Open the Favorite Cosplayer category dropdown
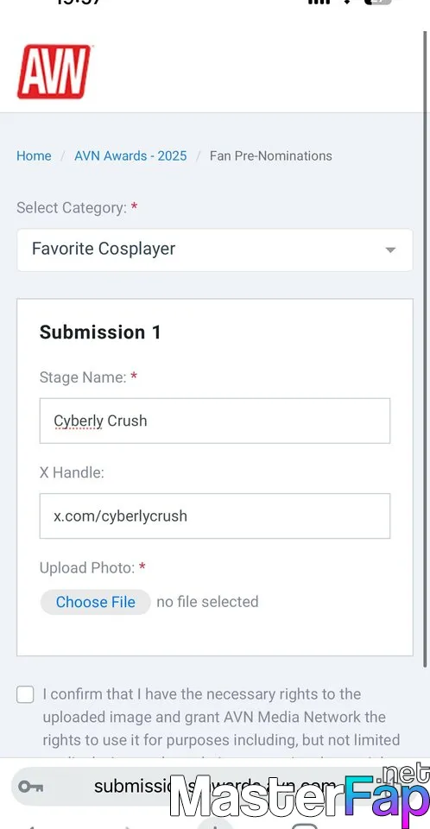 pos(215,250)
